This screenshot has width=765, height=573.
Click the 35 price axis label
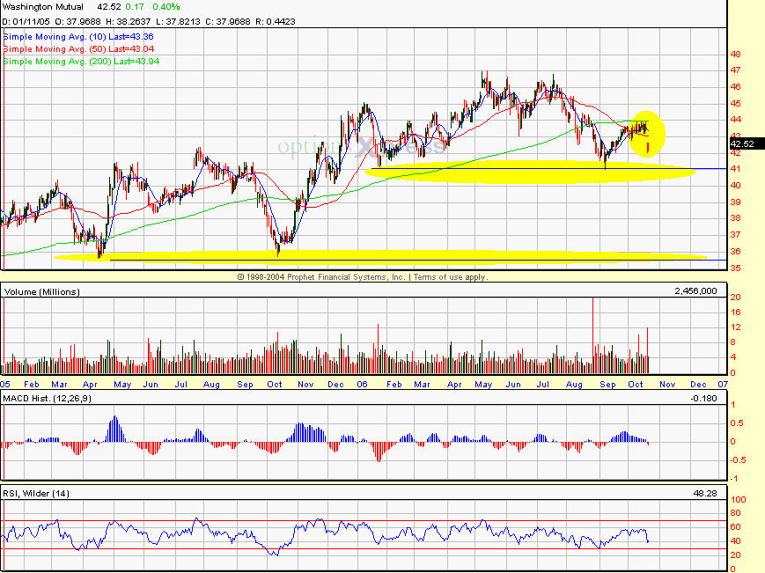(x=736, y=268)
